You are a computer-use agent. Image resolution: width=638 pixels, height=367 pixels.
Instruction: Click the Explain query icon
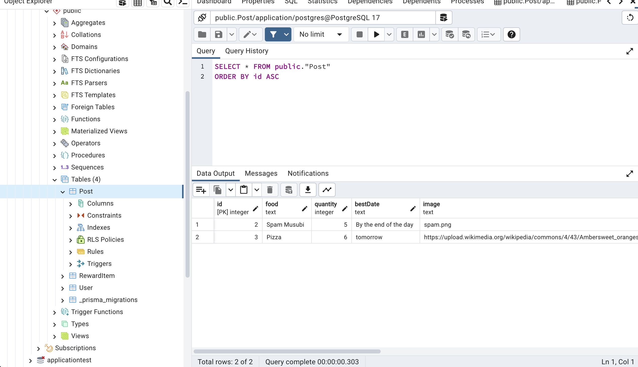(405, 34)
